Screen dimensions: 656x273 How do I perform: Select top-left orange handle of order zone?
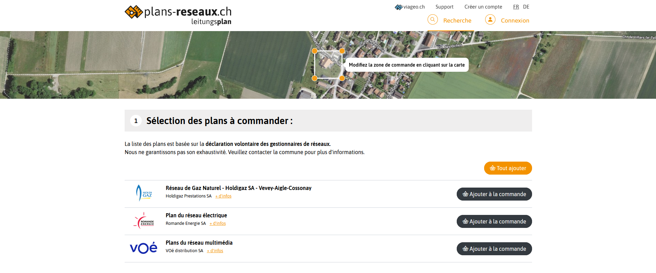pyautogui.click(x=314, y=51)
